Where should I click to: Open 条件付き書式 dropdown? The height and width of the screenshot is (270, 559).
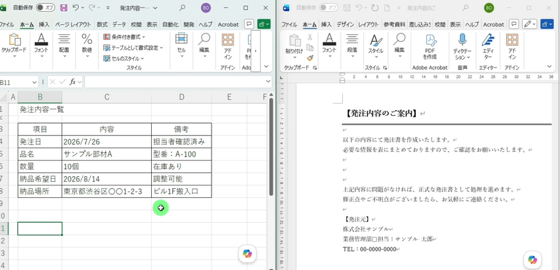pos(124,37)
